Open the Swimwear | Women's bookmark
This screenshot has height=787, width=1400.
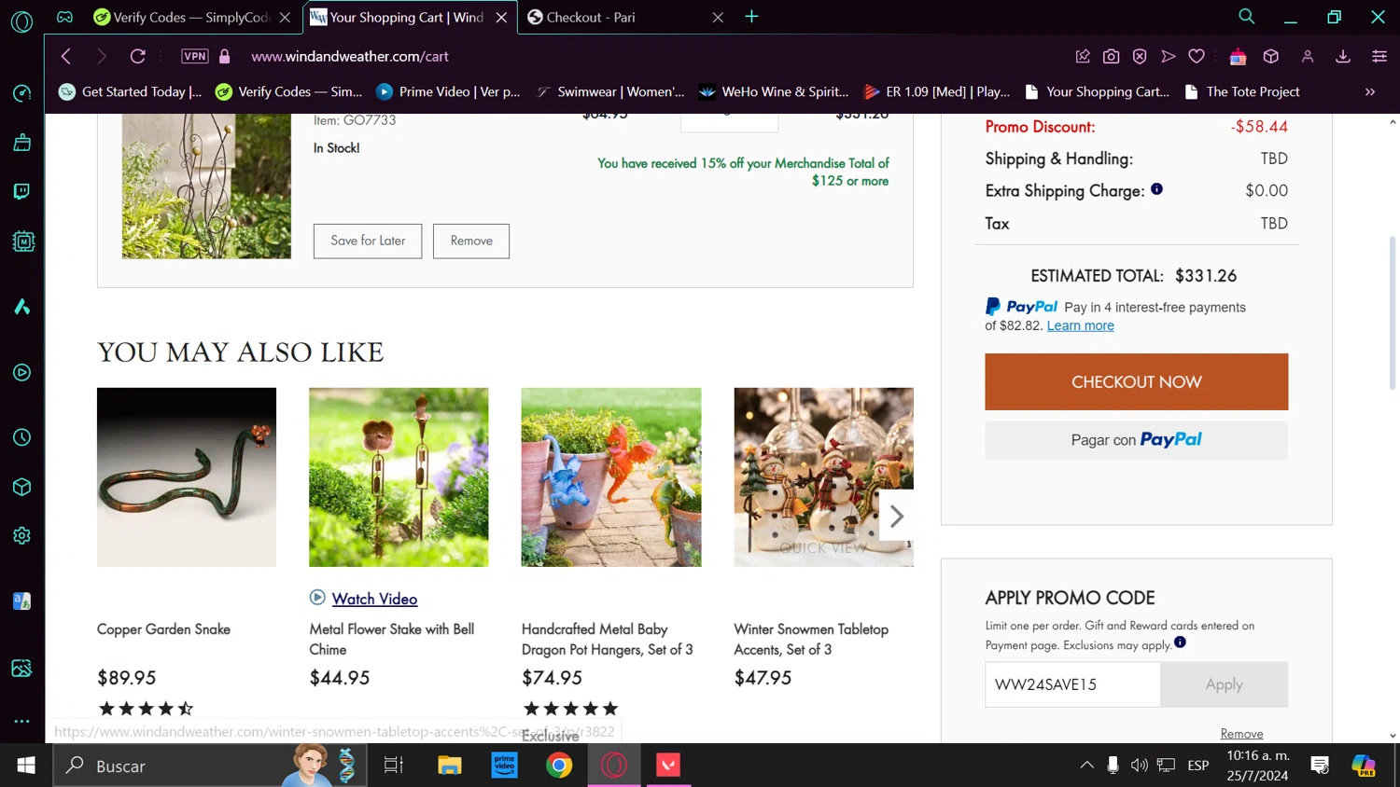(x=610, y=91)
